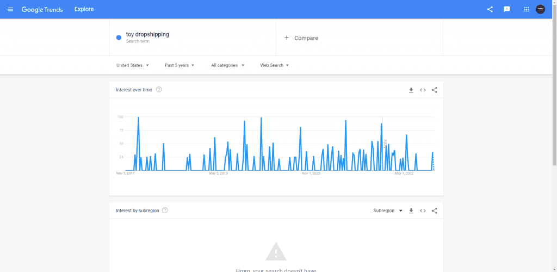Expand the Subregion selector dropdown
This screenshot has width=557, height=272.
[x=387, y=211]
